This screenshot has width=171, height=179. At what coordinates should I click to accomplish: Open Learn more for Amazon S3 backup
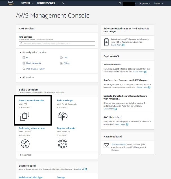[x=109, y=109]
